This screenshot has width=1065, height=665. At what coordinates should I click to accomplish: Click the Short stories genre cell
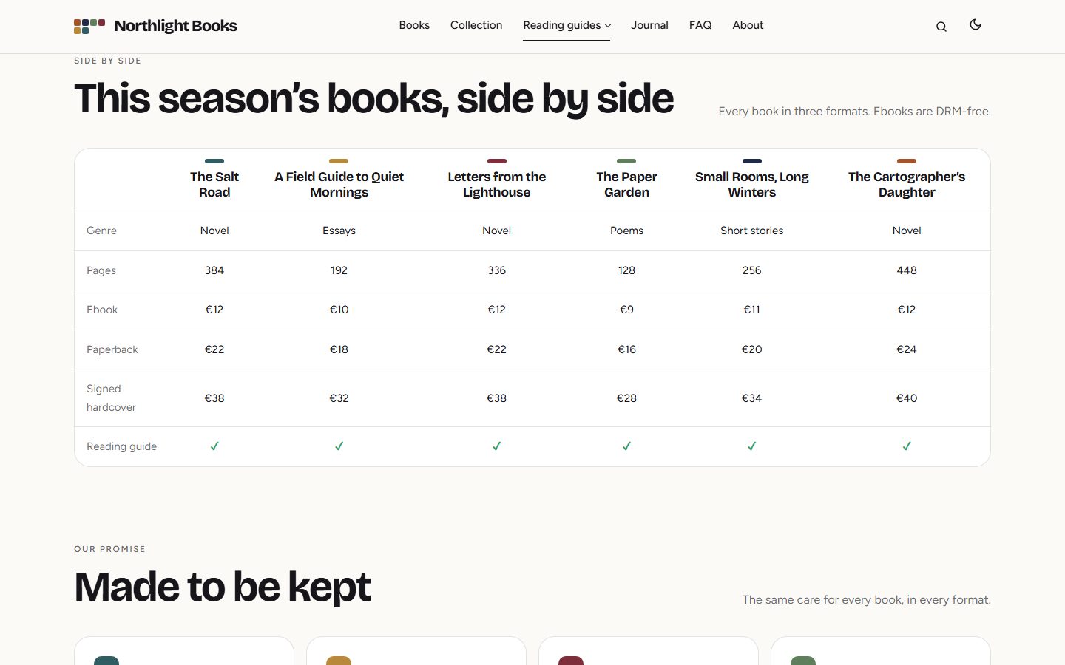pyautogui.click(x=751, y=231)
